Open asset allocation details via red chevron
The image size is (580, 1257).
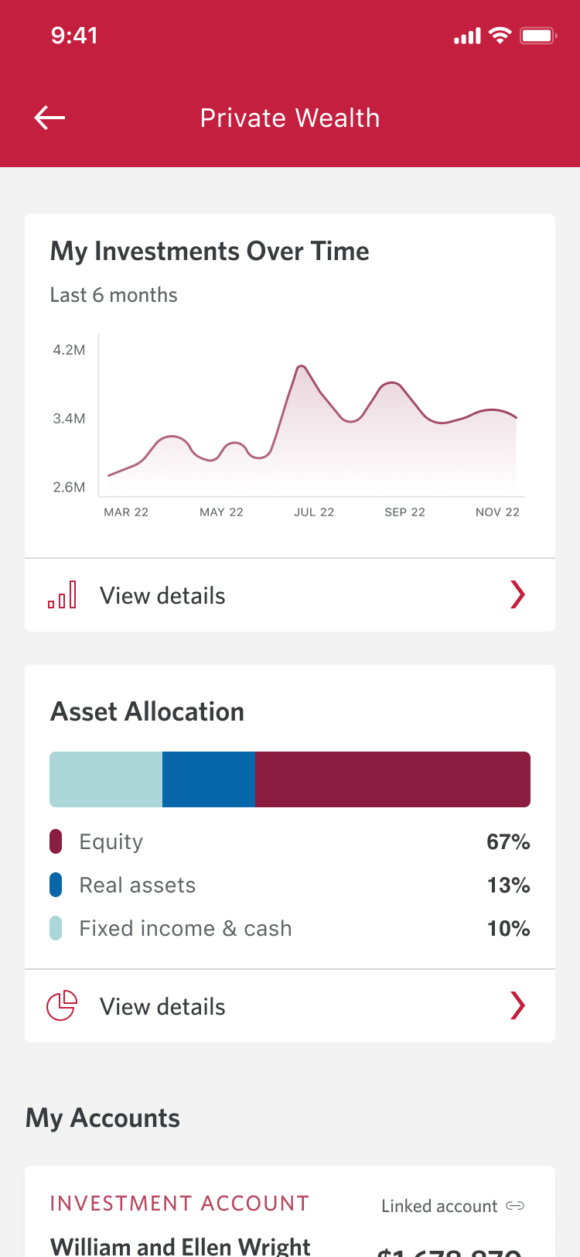pos(517,1005)
